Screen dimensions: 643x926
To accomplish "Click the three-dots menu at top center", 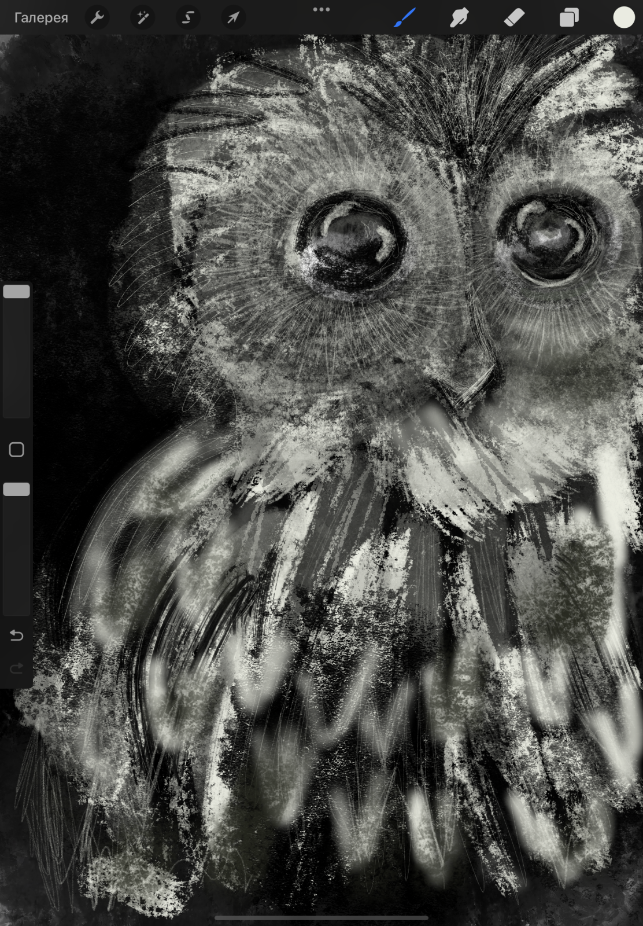I will 321,9.
